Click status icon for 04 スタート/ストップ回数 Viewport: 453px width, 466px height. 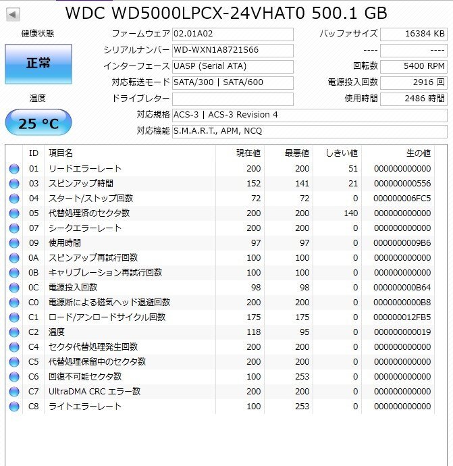[14, 199]
